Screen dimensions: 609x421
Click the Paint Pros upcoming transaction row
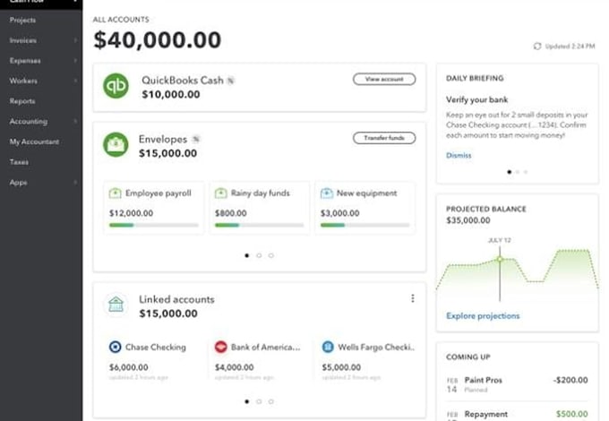coord(518,384)
